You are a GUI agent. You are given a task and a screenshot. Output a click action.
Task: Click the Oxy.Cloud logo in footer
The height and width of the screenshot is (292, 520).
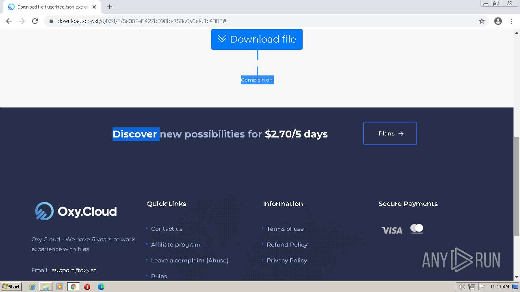pyautogui.click(x=76, y=211)
